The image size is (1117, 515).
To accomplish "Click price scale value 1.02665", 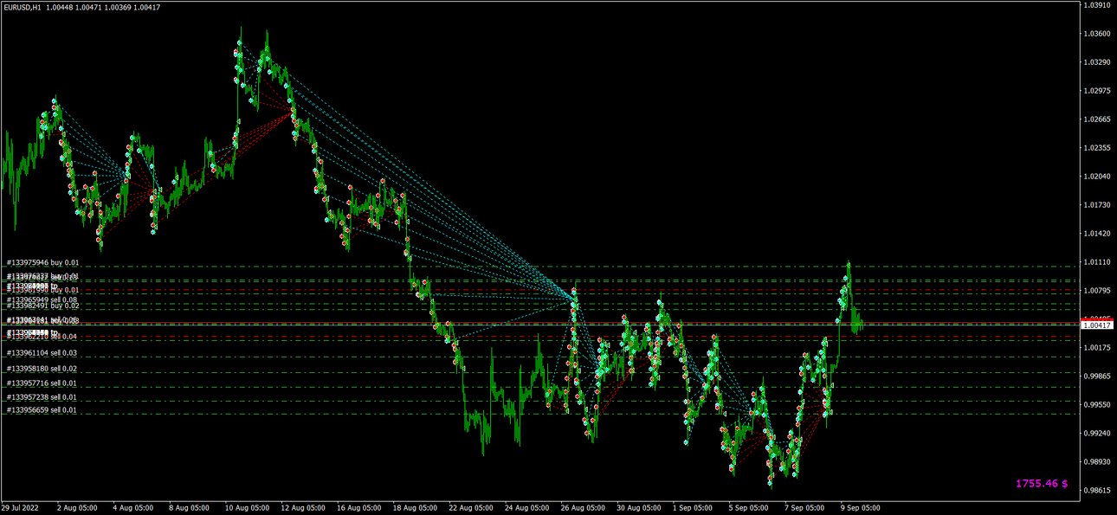I will (1098, 119).
